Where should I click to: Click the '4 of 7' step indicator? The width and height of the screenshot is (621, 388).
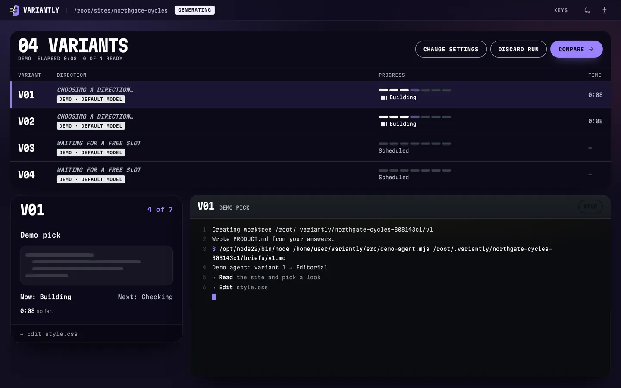(x=160, y=209)
